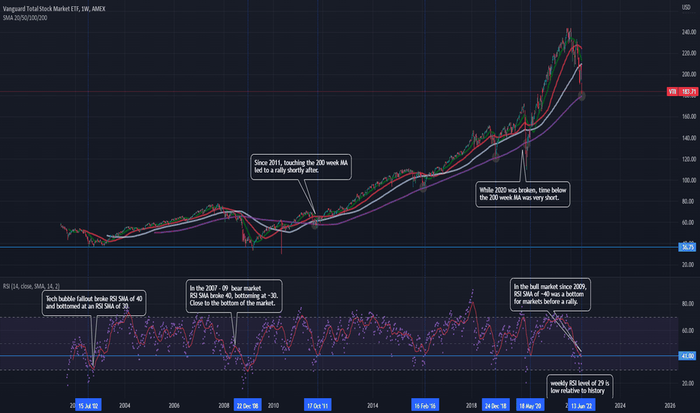Viewport: 700px width, 413px height.
Task: Click the 'Tech bubble fallout' RSI callout
Action: pos(94,303)
